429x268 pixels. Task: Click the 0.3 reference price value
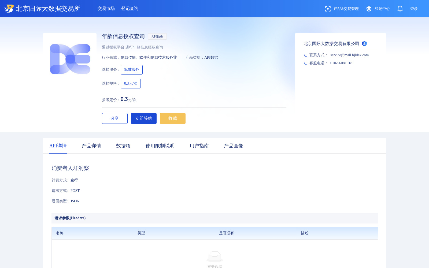tap(124, 99)
